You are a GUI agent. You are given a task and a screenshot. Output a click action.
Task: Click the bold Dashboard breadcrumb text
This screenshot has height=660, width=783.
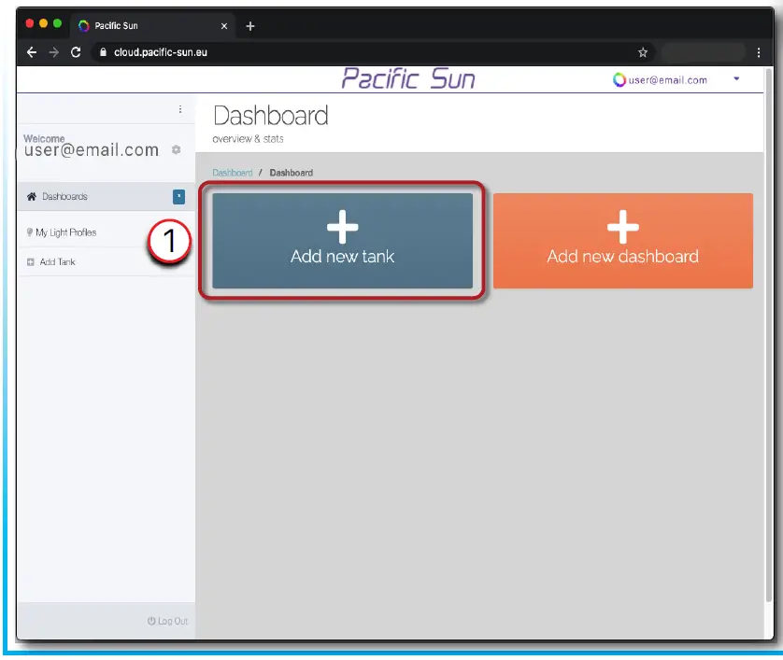292,173
